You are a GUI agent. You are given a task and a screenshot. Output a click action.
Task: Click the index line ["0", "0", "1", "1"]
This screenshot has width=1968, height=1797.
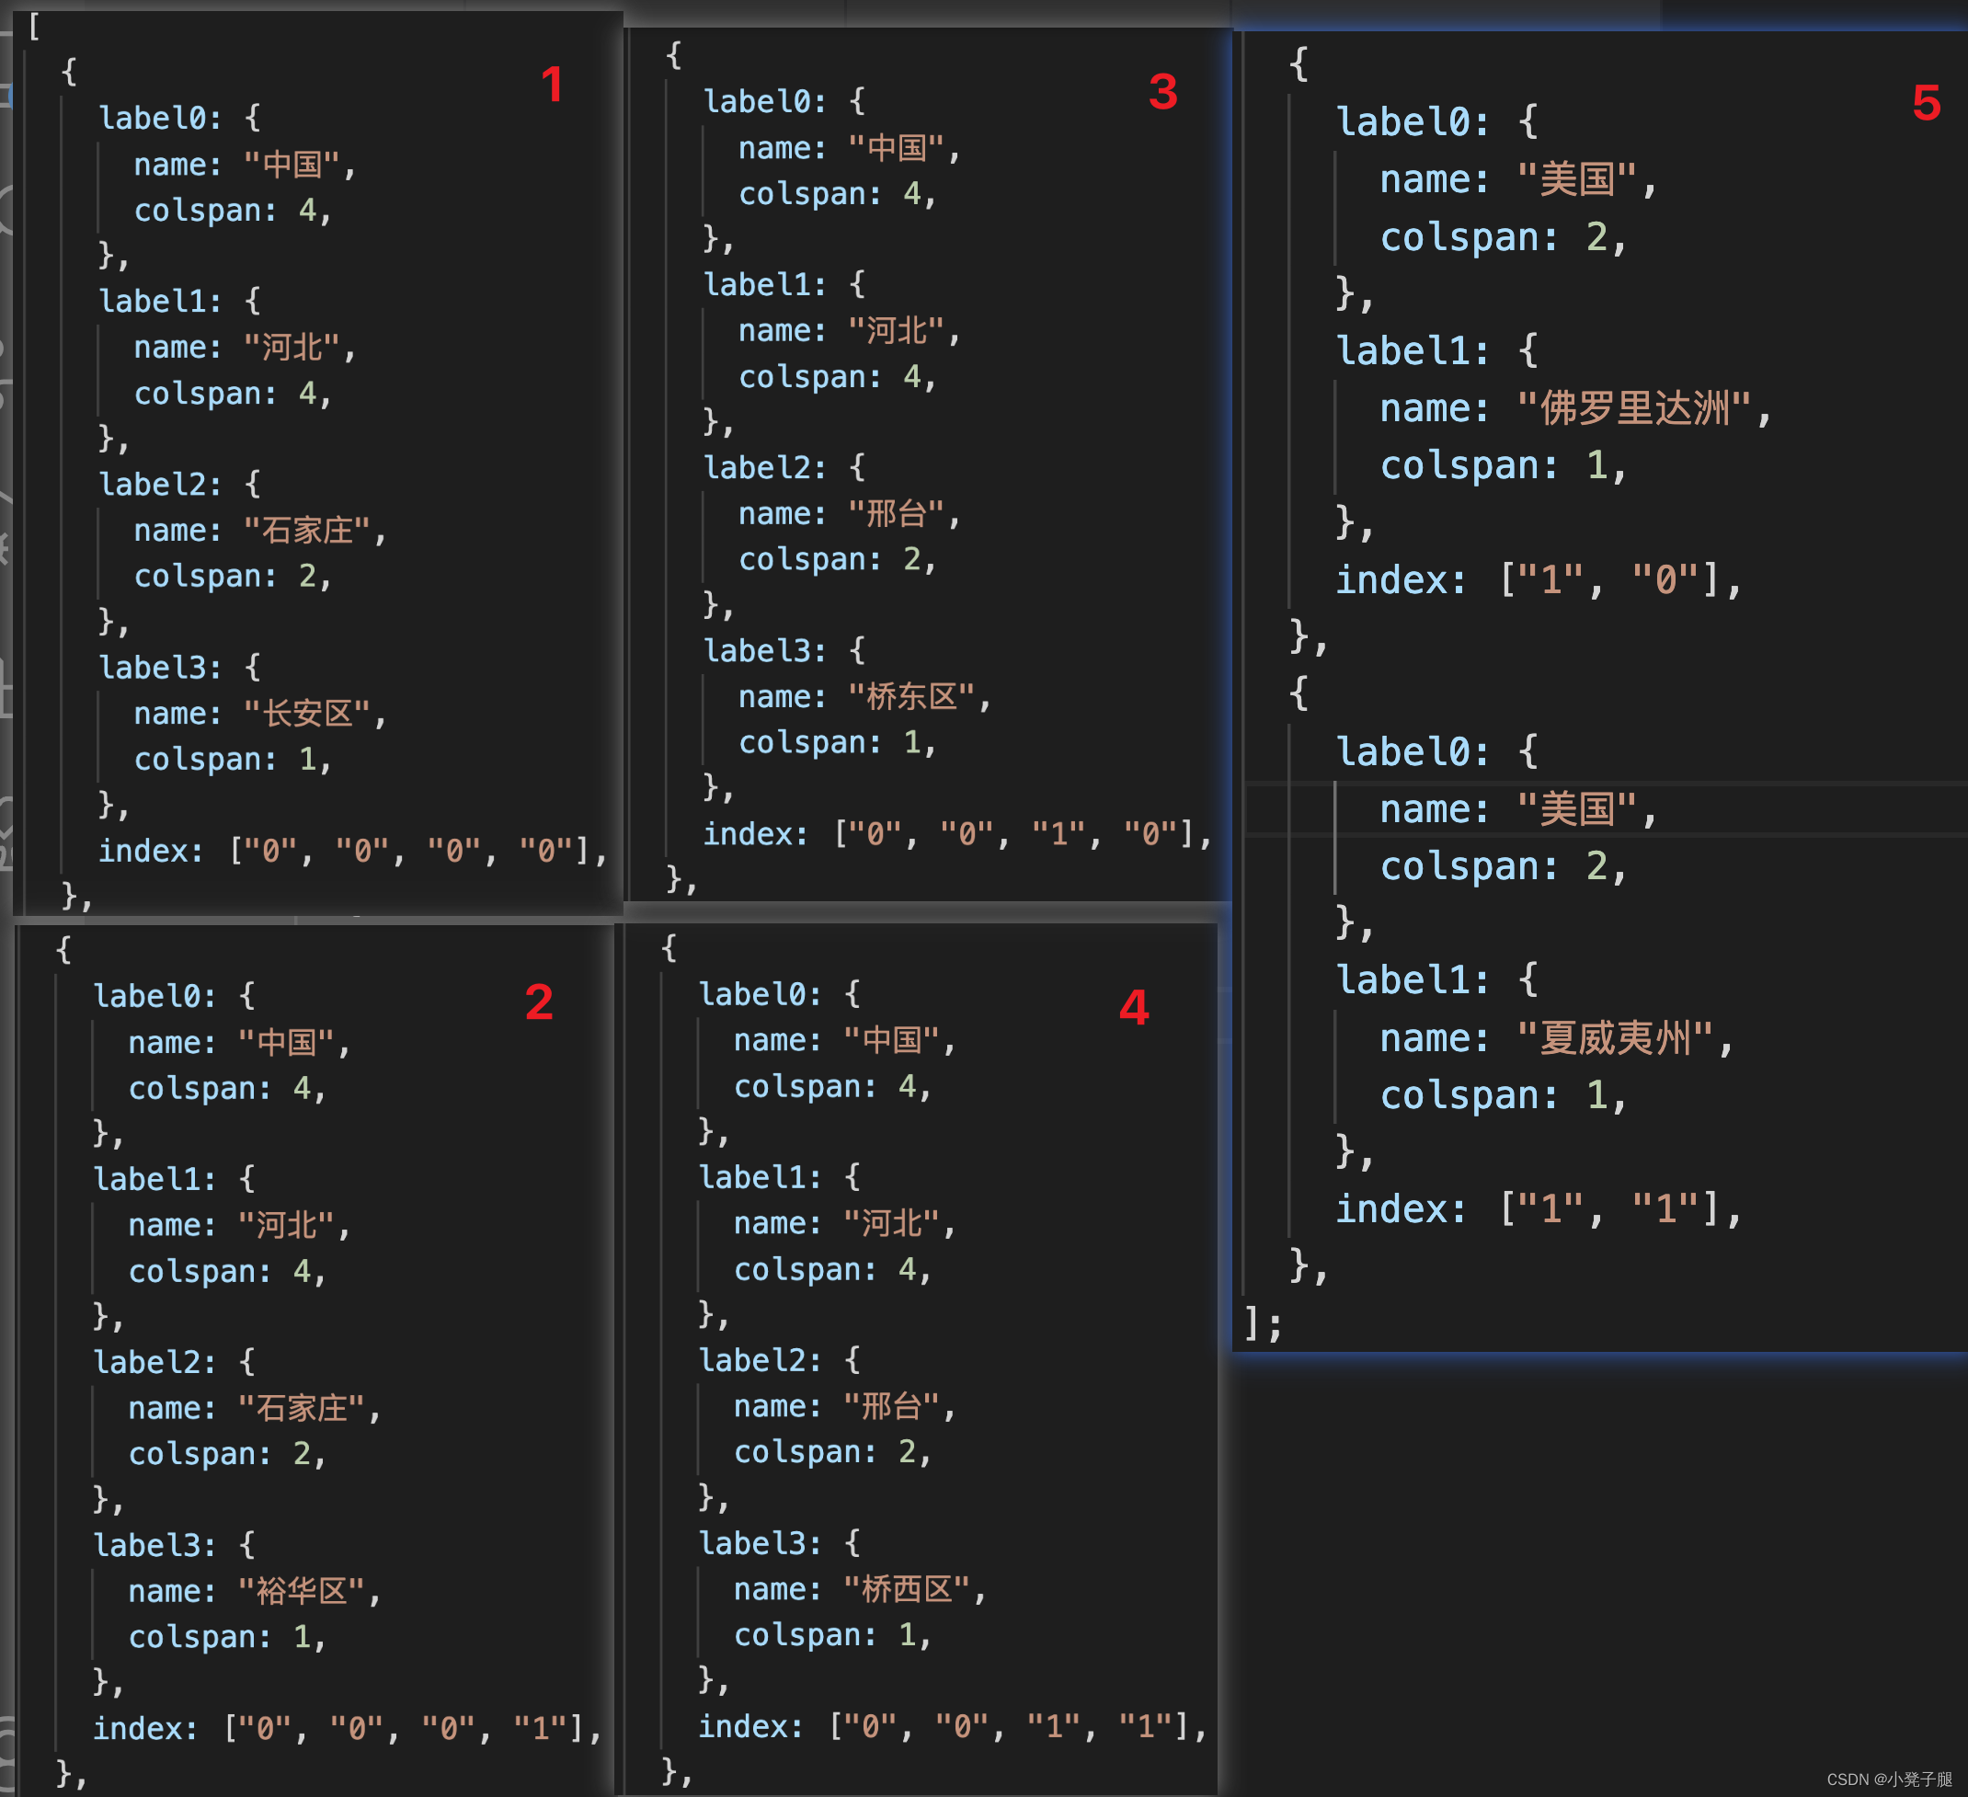[x=953, y=1727]
